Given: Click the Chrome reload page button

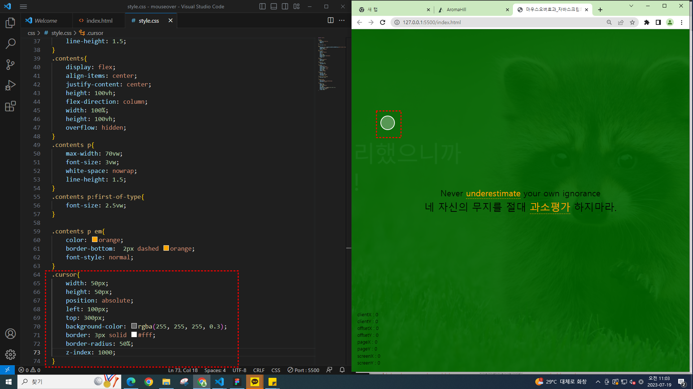Looking at the screenshot, I should click(x=383, y=22).
